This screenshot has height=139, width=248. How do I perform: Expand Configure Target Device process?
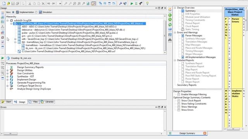[7, 86]
